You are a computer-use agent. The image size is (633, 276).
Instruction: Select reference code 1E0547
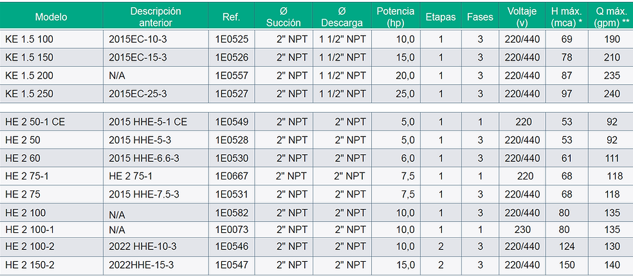[231, 264]
